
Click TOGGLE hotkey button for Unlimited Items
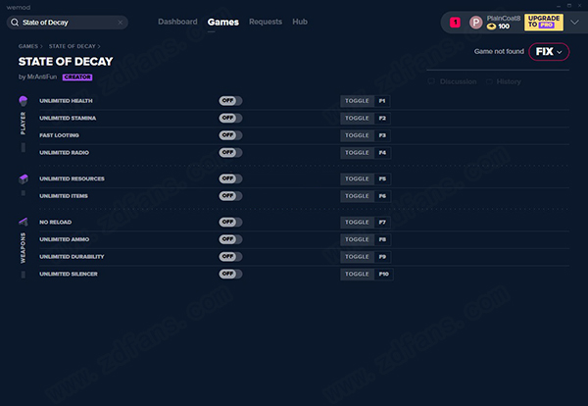pos(357,196)
